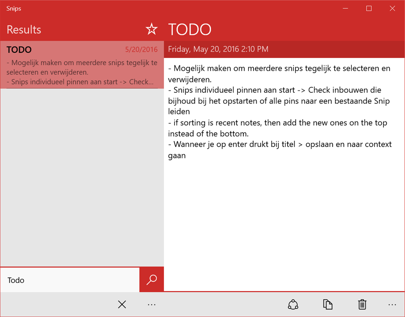Share the note via share icon

coord(293,304)
